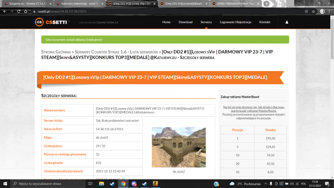Viewport: 334px width, 188px height.
Task: Close the FFA +18 Swieta tab
Action: pos(258,4)
